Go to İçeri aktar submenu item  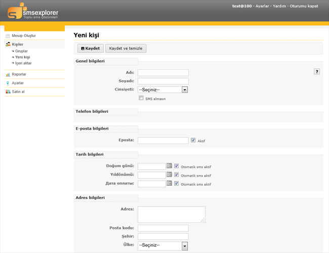click(x=23, y=63)
